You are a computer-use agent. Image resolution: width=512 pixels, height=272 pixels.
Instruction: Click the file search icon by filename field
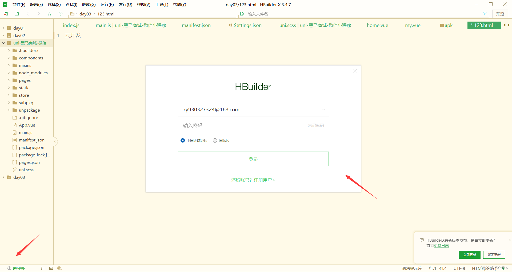coord(242,14)
